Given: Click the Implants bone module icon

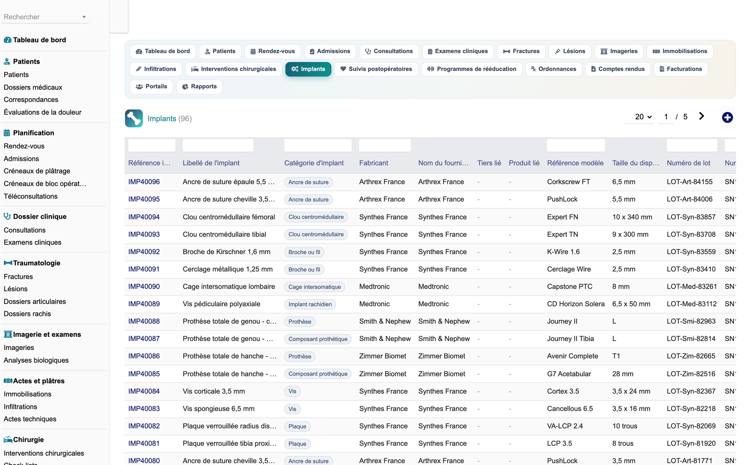Looking at the screenshot, I should pos(134,118).
